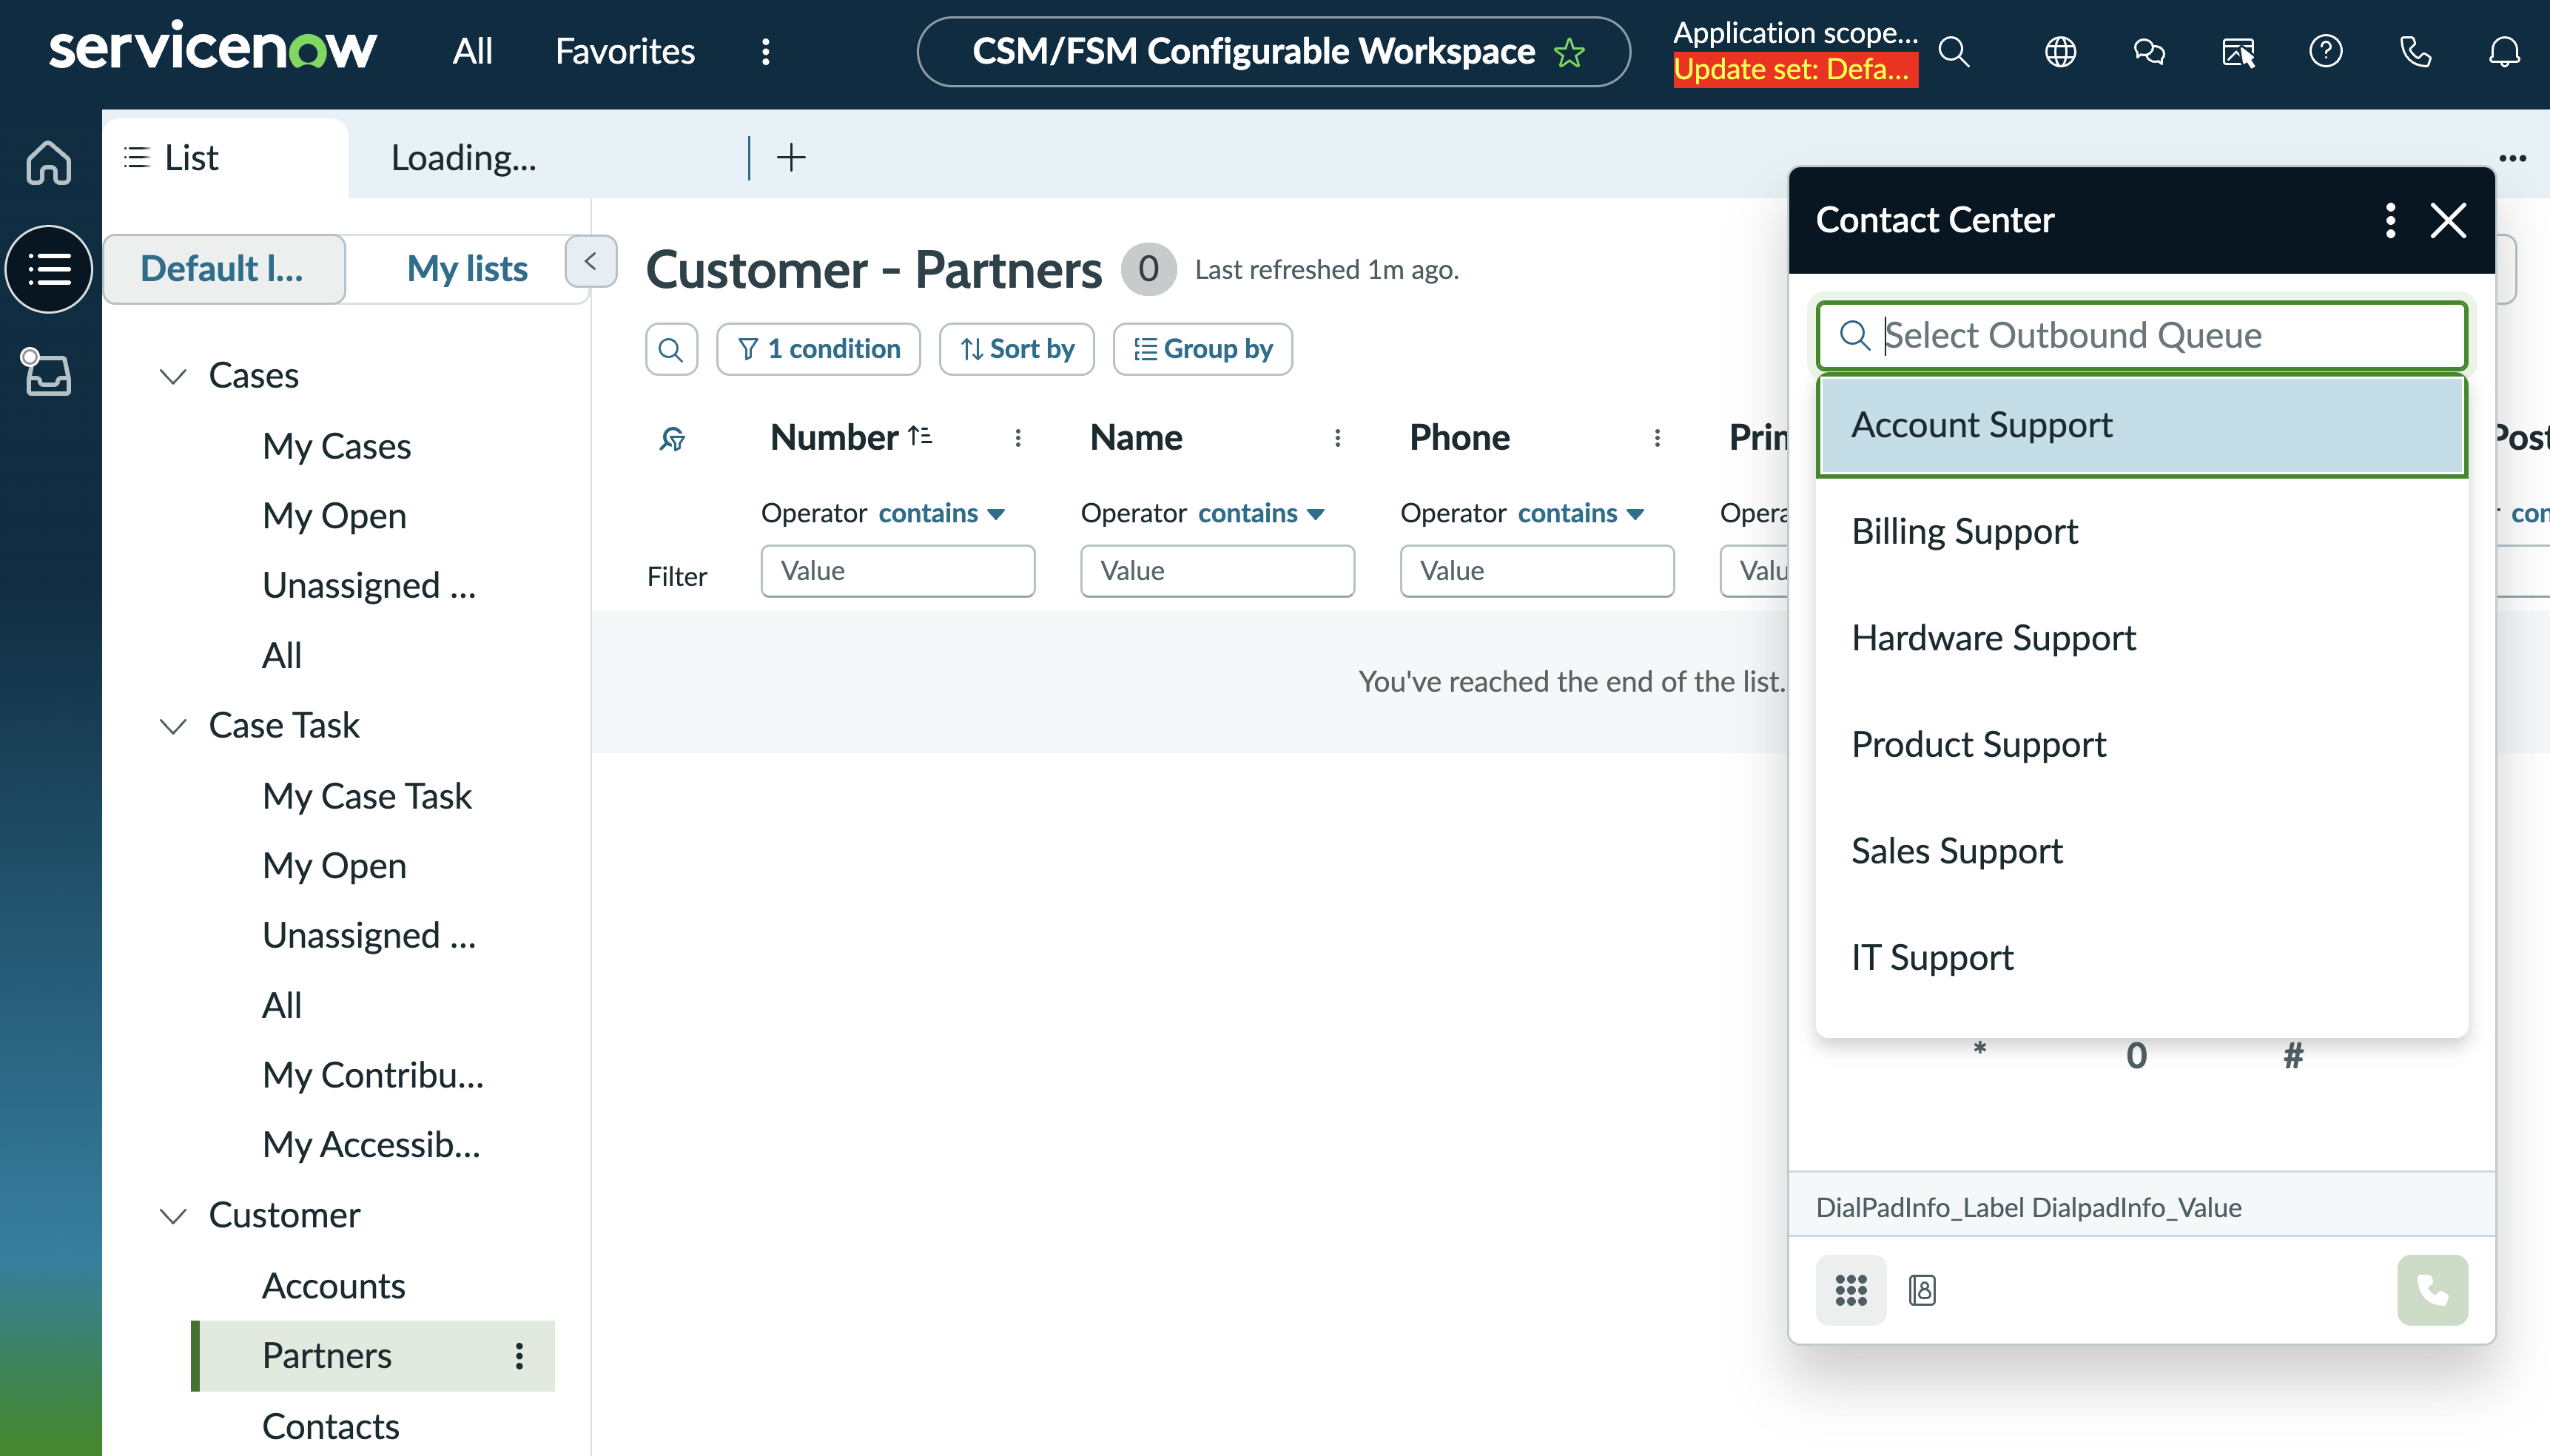Open the All menu

(x=472, y=51)
